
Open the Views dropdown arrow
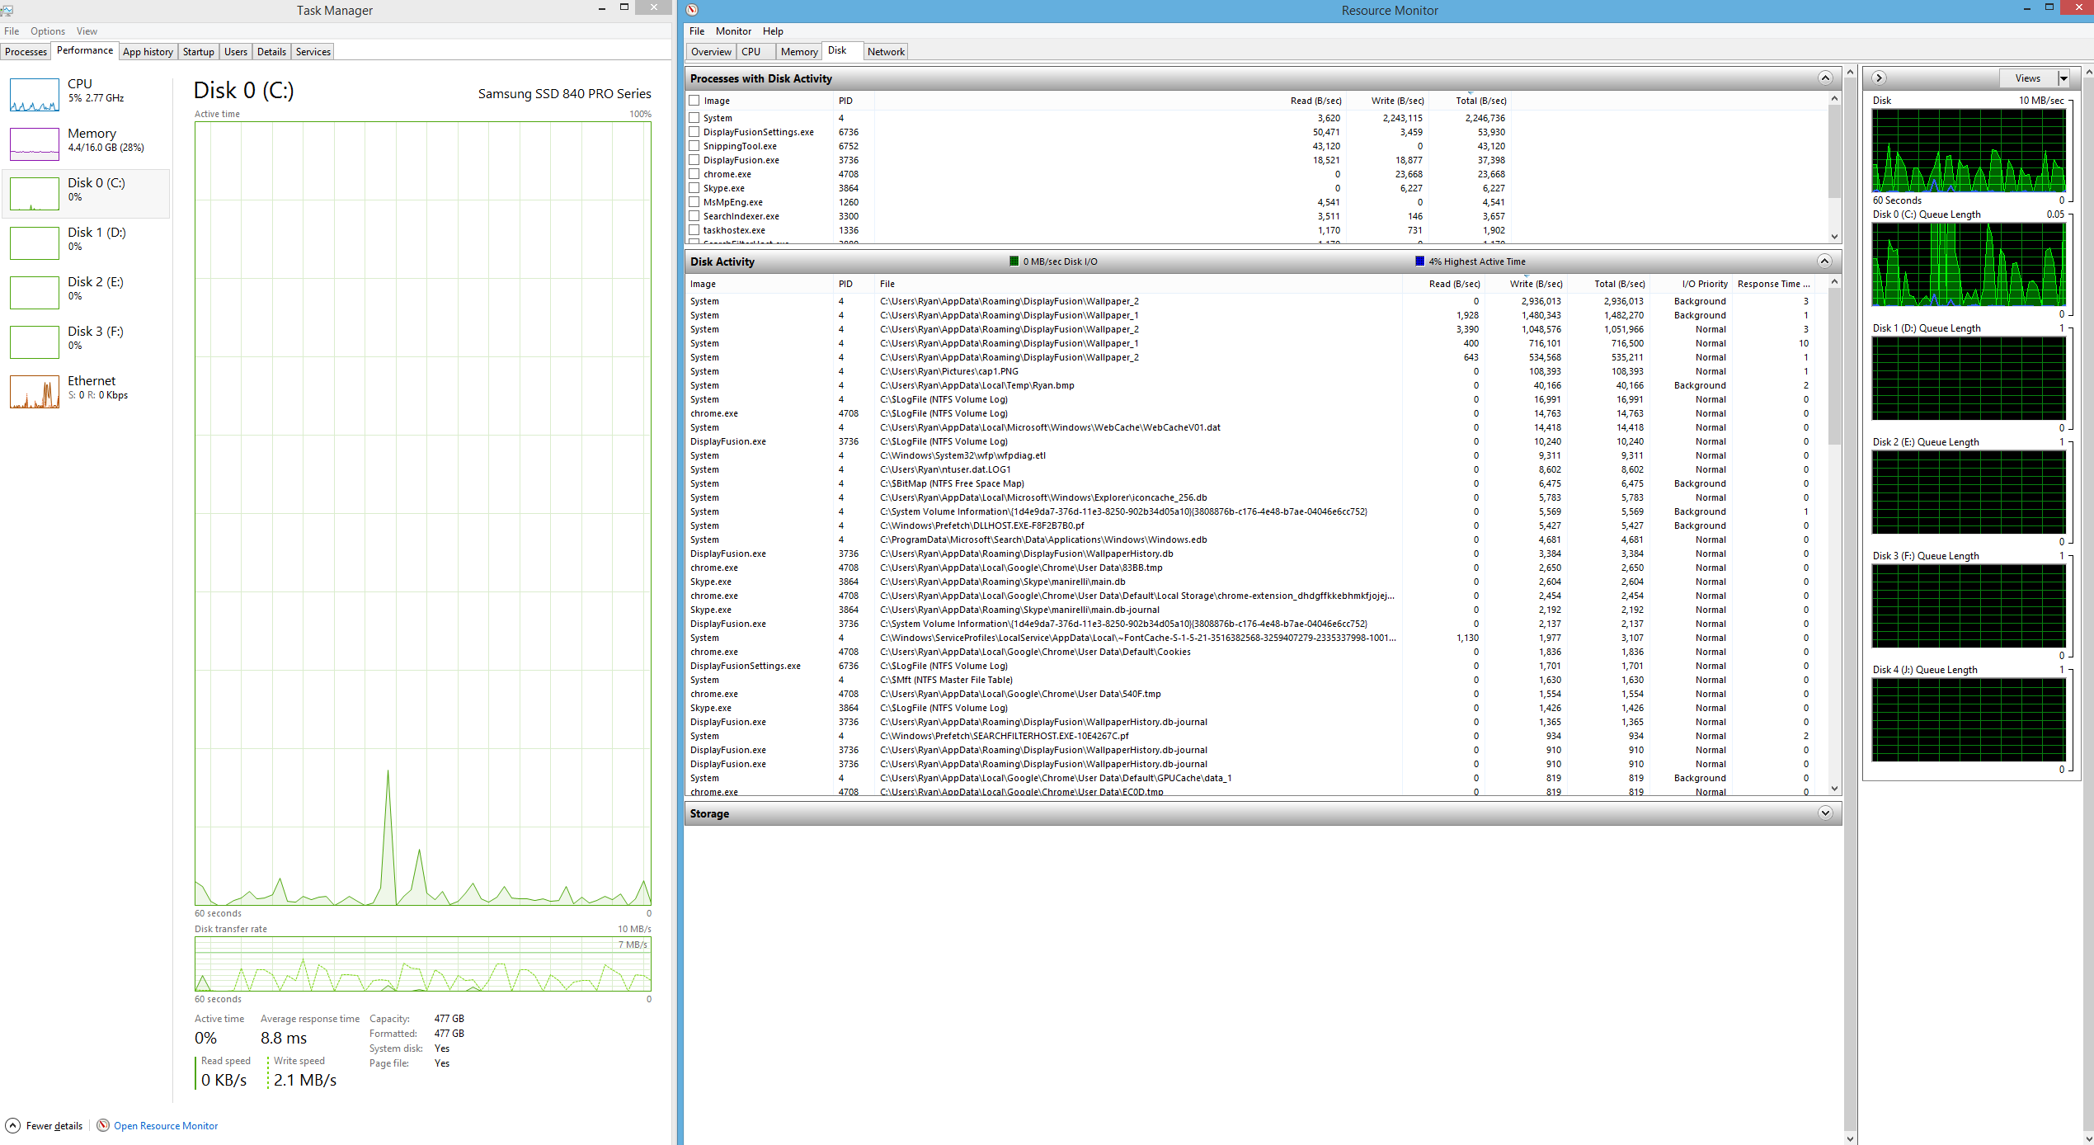click(x=2063, y=78)
